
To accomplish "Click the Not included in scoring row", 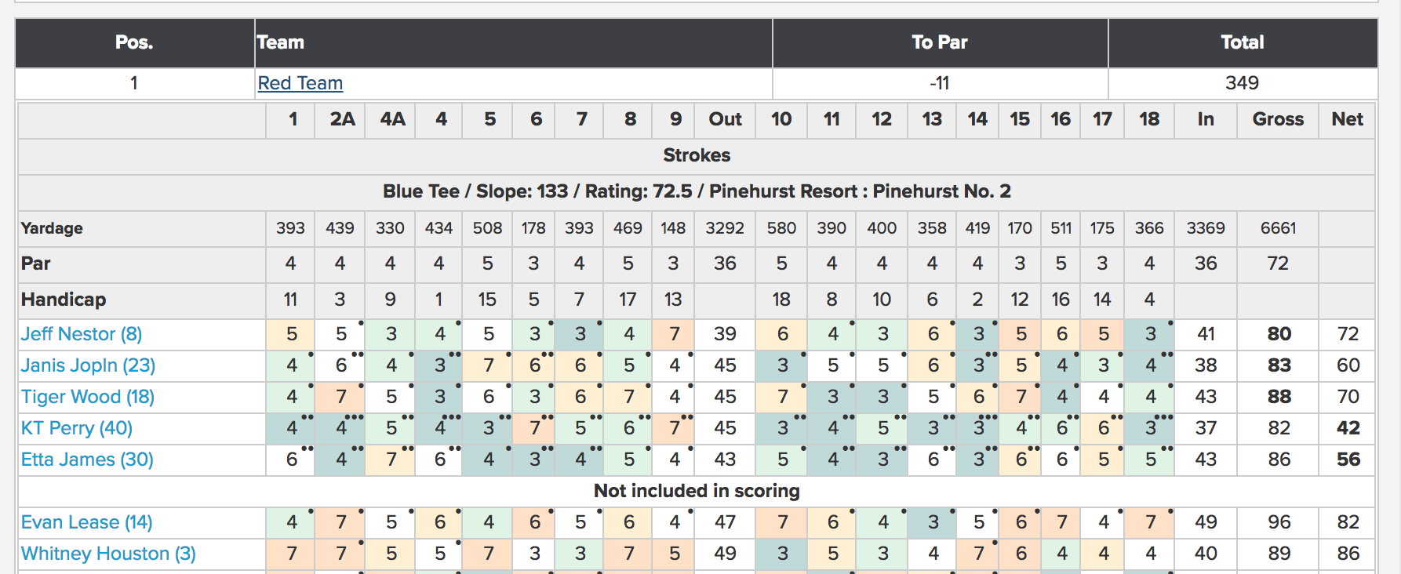I will point(697,491).
